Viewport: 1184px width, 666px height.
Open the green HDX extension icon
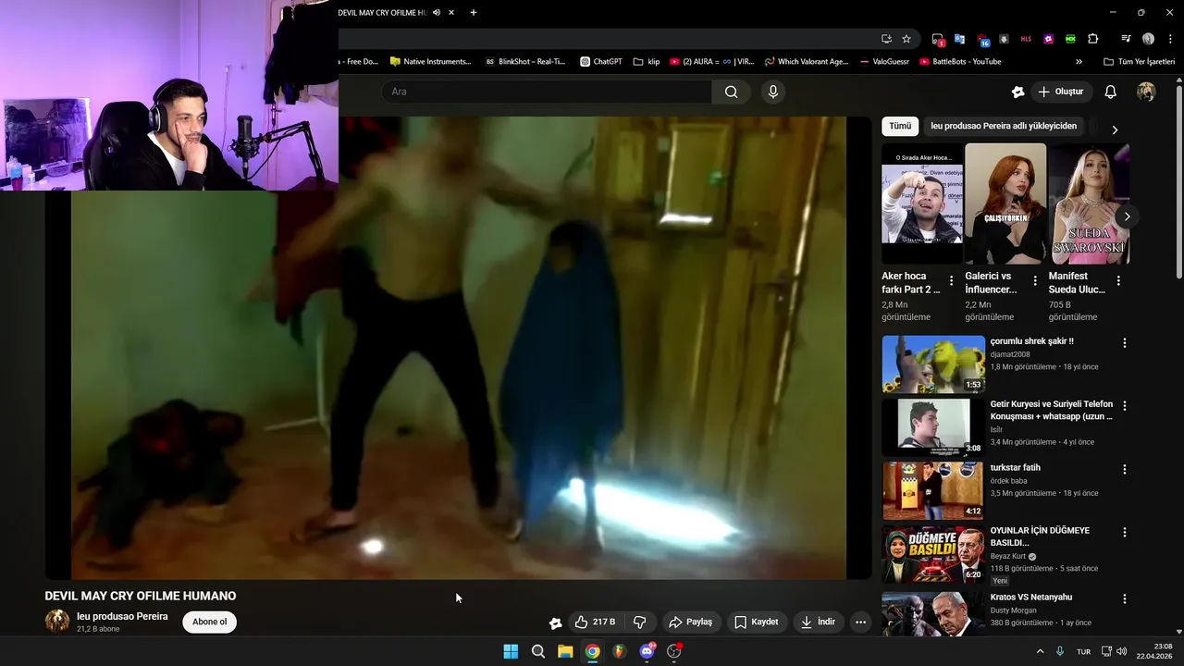point(1070,39)
